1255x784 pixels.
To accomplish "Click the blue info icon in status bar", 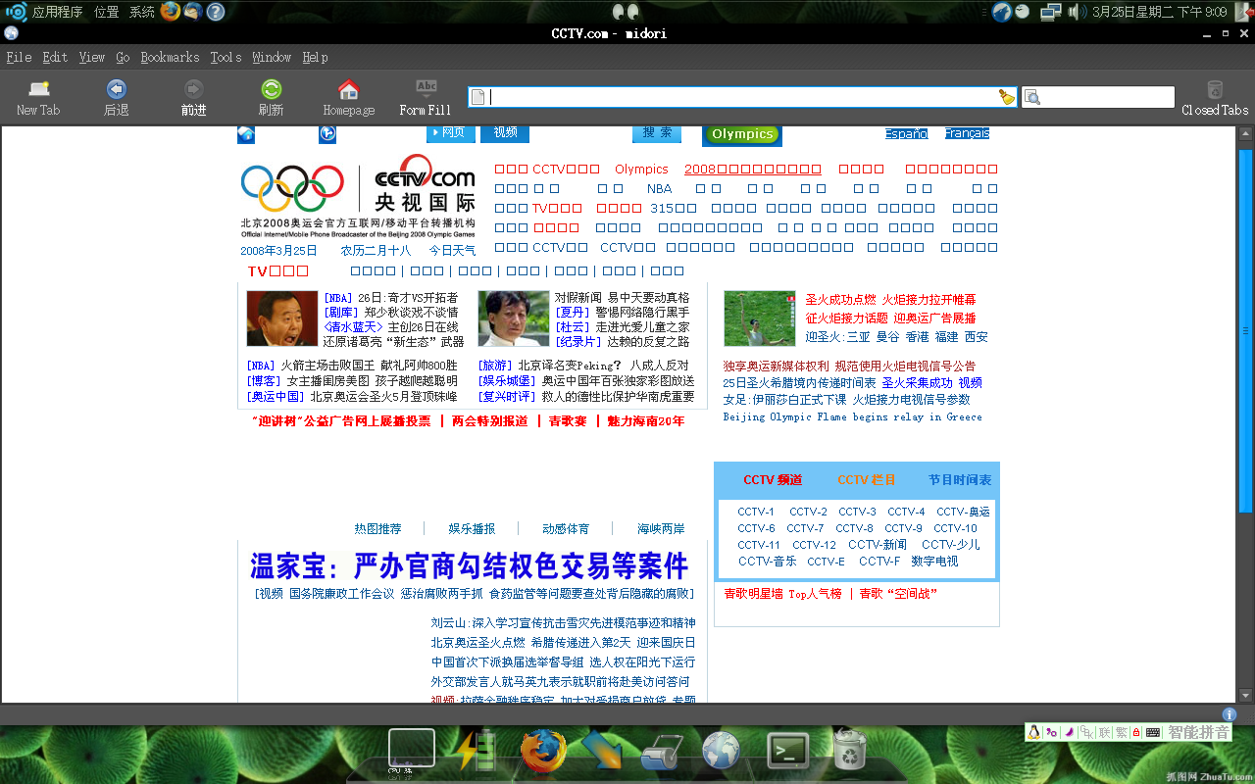I will tap(1230, 714).
